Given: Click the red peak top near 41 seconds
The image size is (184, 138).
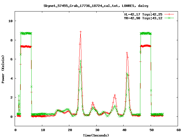Looking at the screenshot, I should point(127,53).
